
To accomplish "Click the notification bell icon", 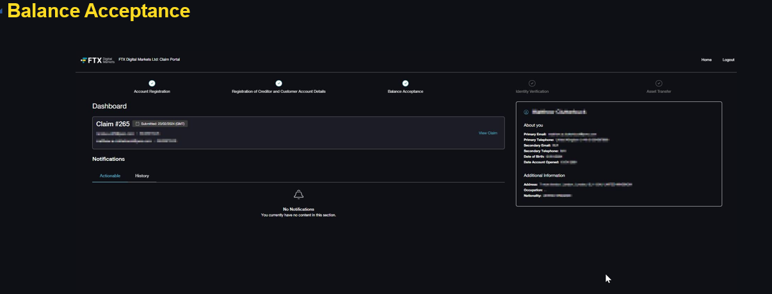I will (x=298, y=195).
